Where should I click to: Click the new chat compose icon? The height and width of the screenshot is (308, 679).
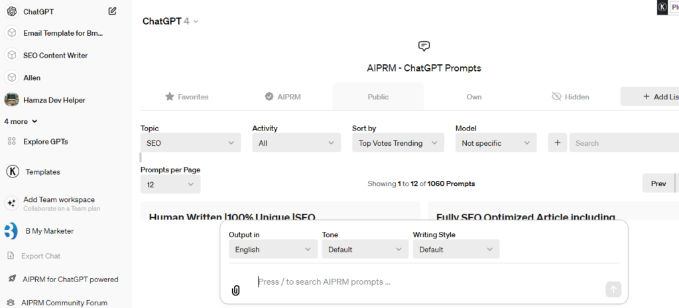pyautogui.click(x=113, y=11)
